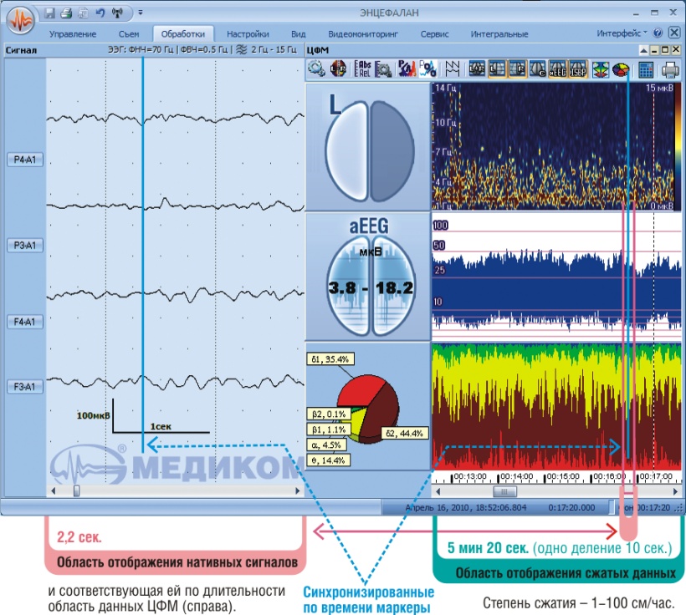Viewport: 686px width, 615px height.
Task: Click the Undo arrow icon
Action: [100, 13]
